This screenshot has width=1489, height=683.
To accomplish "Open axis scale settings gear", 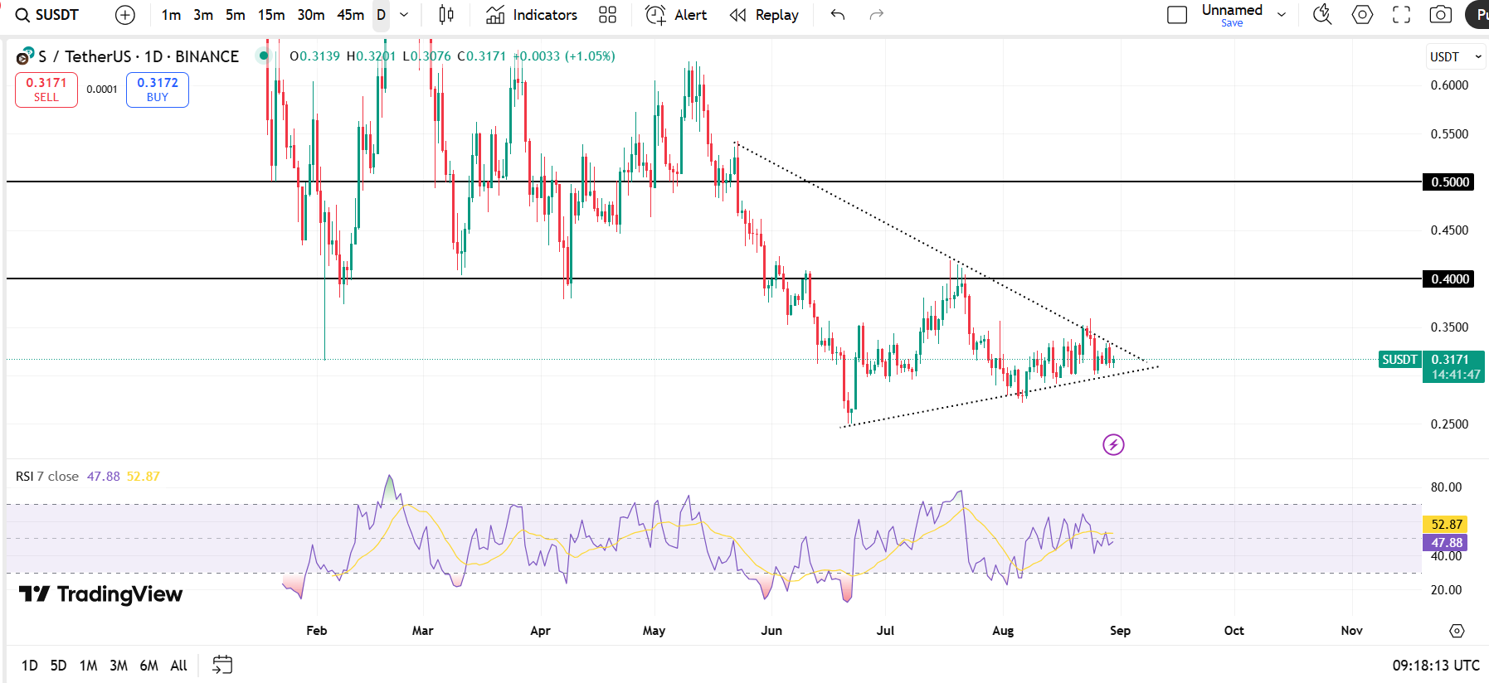I will pos(1457,631).
